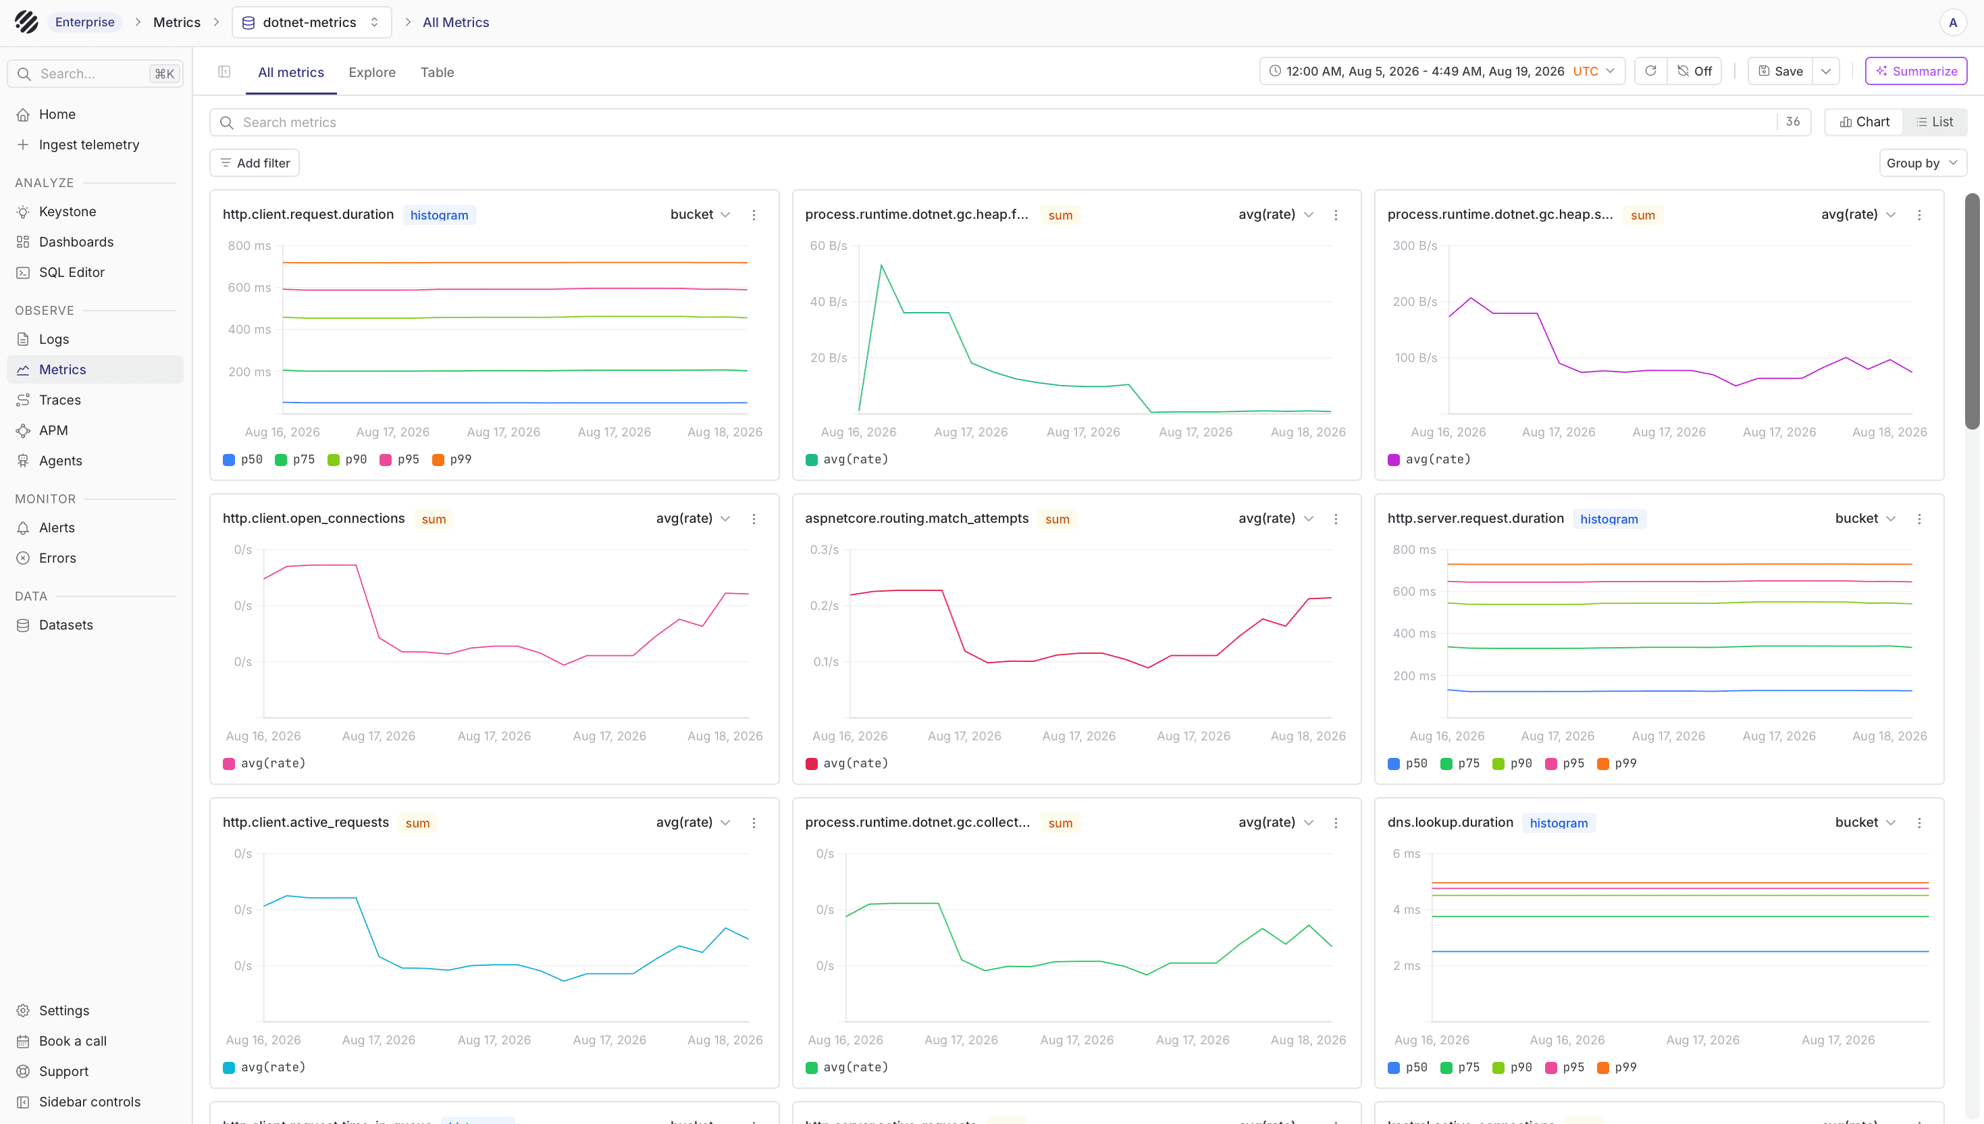Open Datasets in sidebar
This screenshot has height=1124, width=1984.
pos(95,625)
